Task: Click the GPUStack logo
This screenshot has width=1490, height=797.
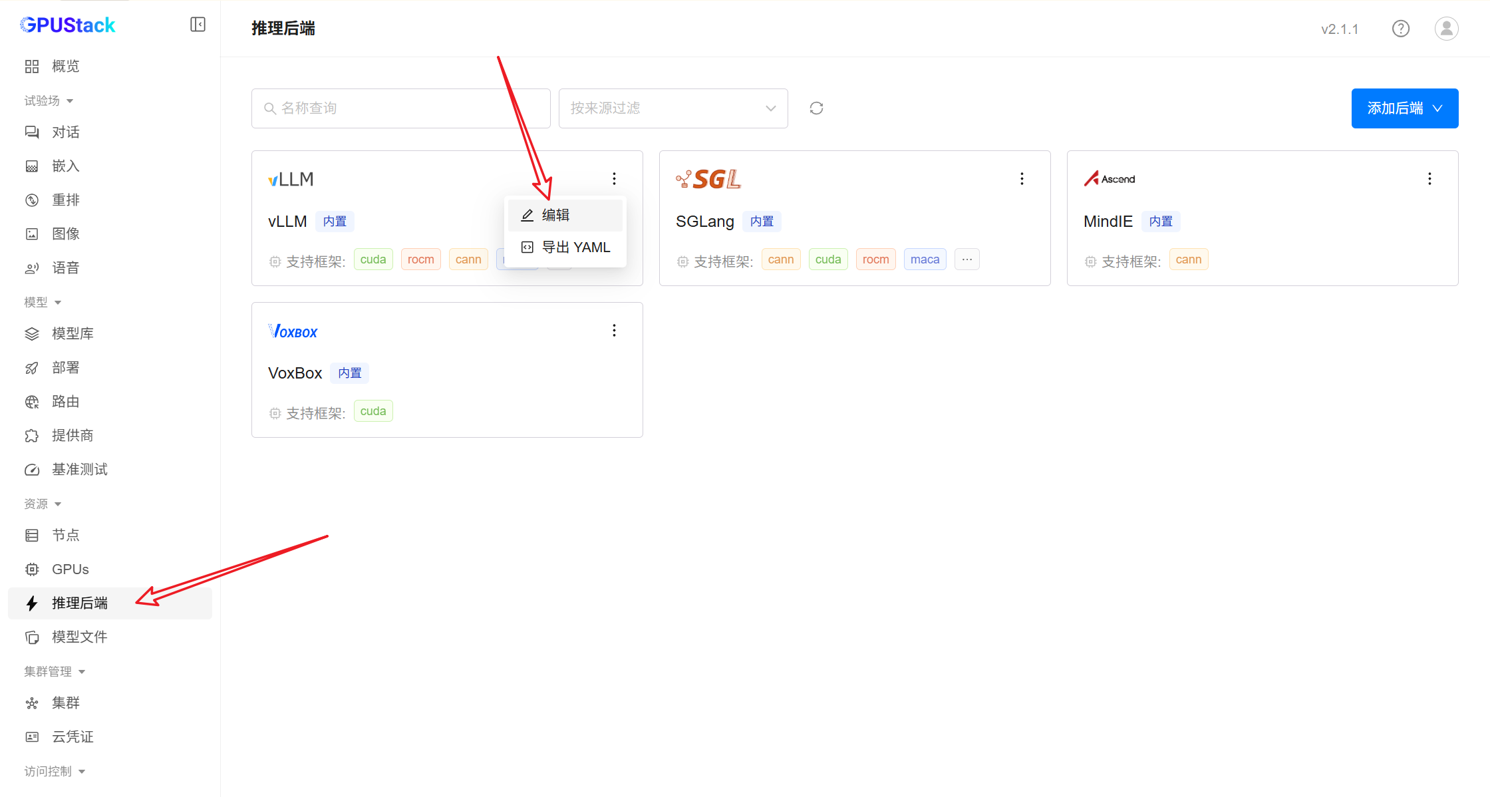Action: [68, 25]
